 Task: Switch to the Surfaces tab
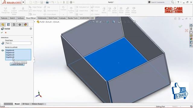point(21,18)
